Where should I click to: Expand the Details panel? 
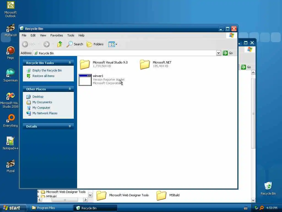70,126
